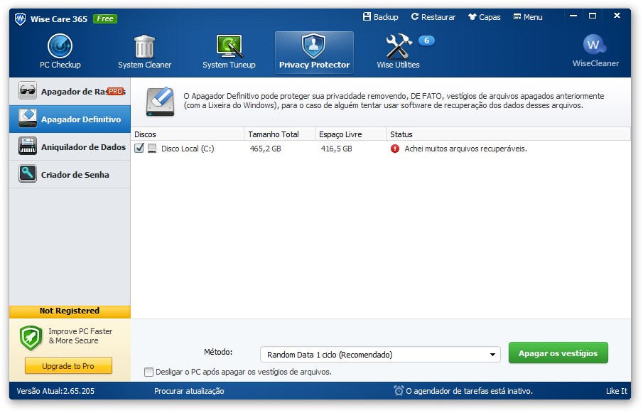Image resolution: width=643 pixels, height=413 pixels.
Task: Click the task scheduler alarm clock icon
Action: click(x=399, y=391)
